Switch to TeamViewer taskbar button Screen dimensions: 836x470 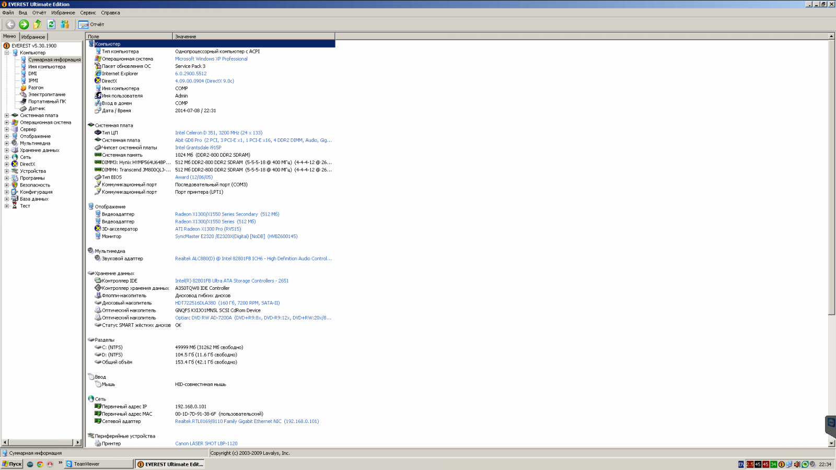[x=99, y=464]
